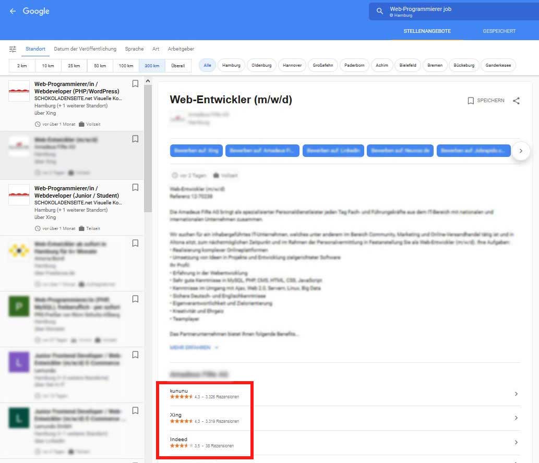Viewport: 539px width, 463px height.
Task: Switch to the Gespeichert tab
Action: click(x=499, y=31)
